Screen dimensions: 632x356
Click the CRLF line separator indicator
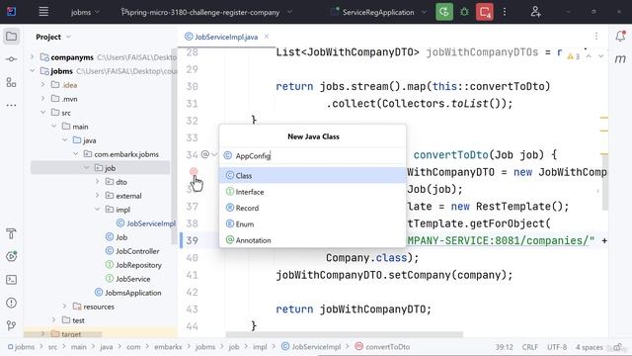point(529,347)
